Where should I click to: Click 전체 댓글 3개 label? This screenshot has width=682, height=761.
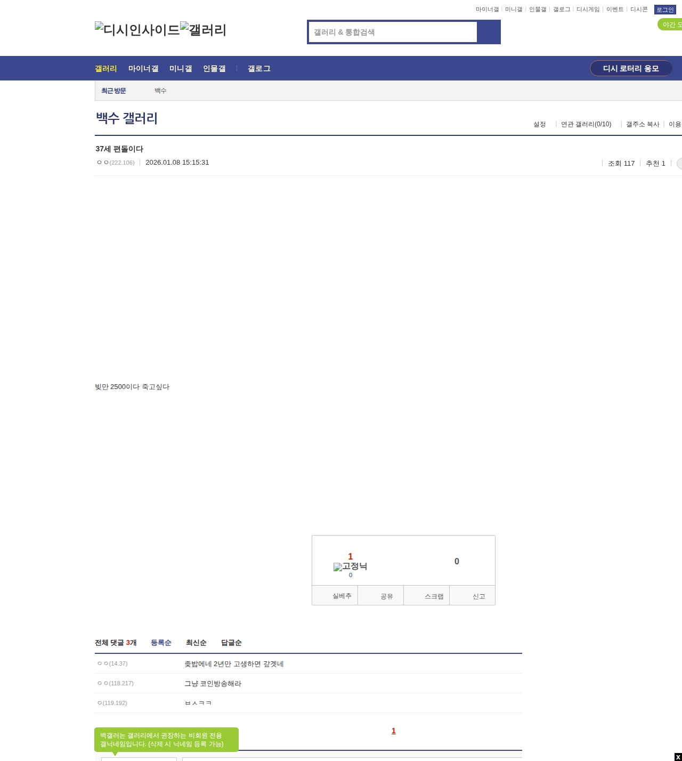116,643
